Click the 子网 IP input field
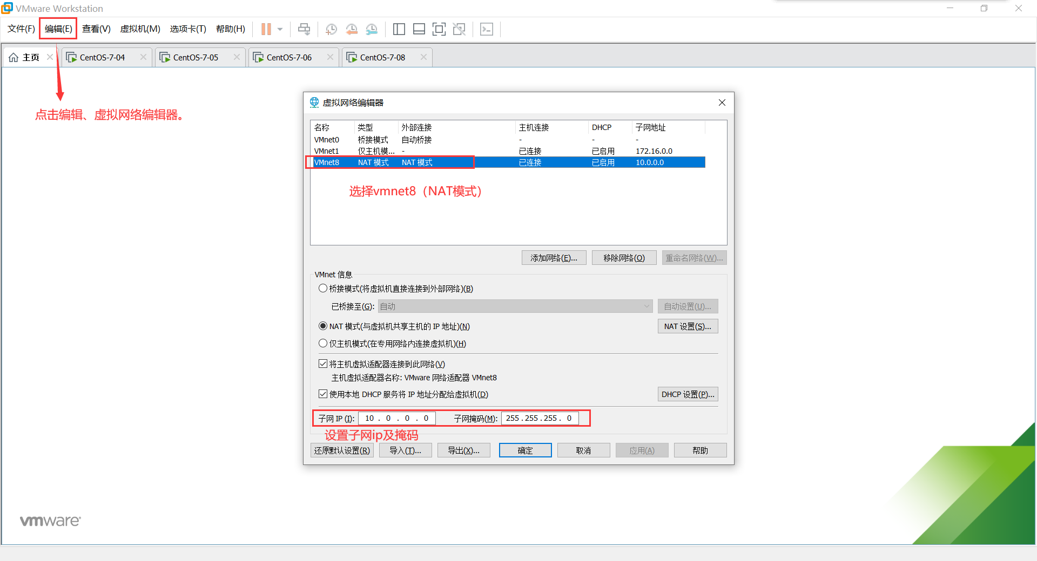 click(x=396, y=418)
